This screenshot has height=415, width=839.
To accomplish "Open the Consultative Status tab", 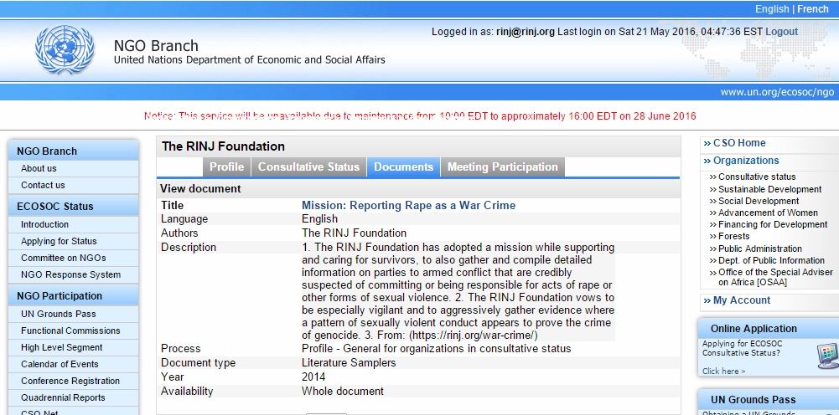I will pyautogui.click(x=308, y=167).
